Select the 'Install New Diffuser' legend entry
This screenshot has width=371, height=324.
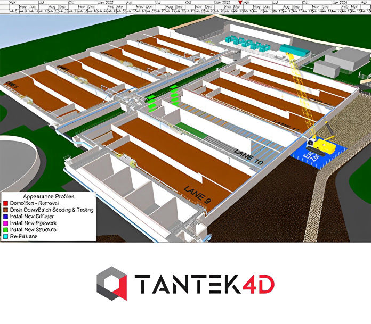(31, 217)
